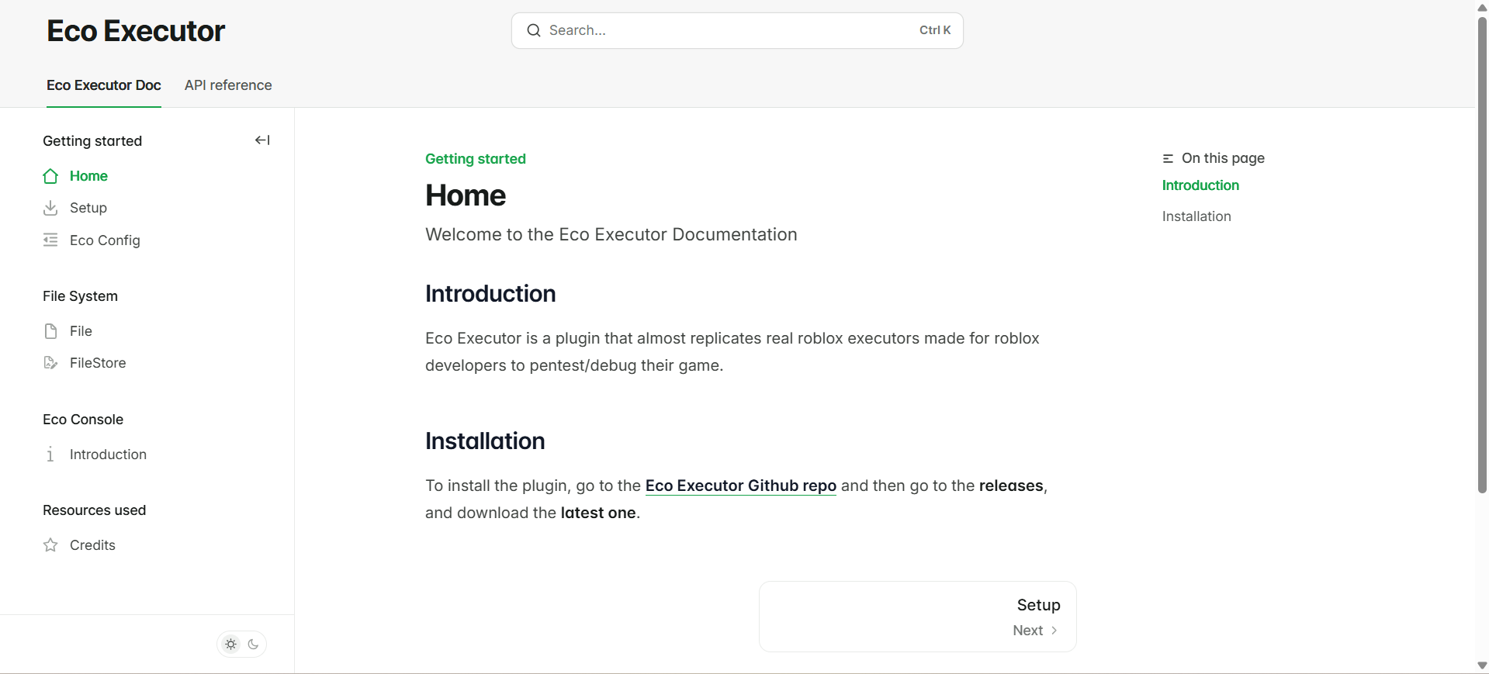
Task: Jump to Introduction in On this page
Action: (x=1200, y=185)
